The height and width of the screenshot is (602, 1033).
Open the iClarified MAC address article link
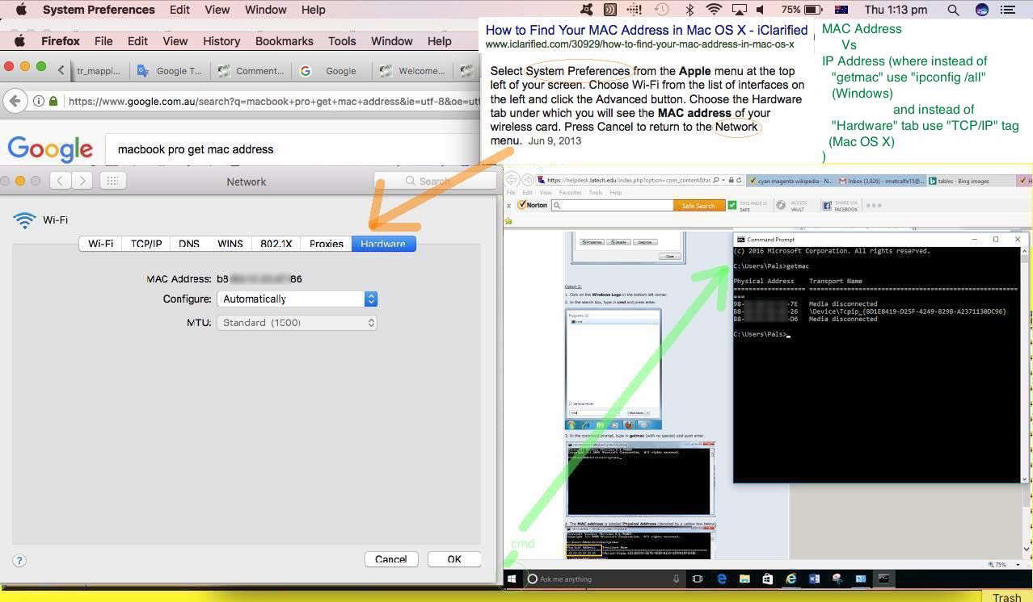click(x=647, y=30)
